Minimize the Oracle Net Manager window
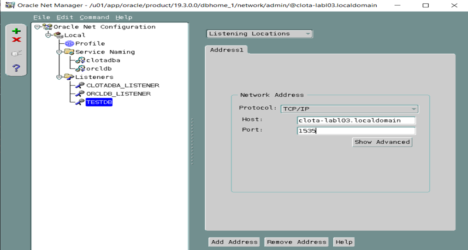The image size is (468, 250). pos(397,6)
